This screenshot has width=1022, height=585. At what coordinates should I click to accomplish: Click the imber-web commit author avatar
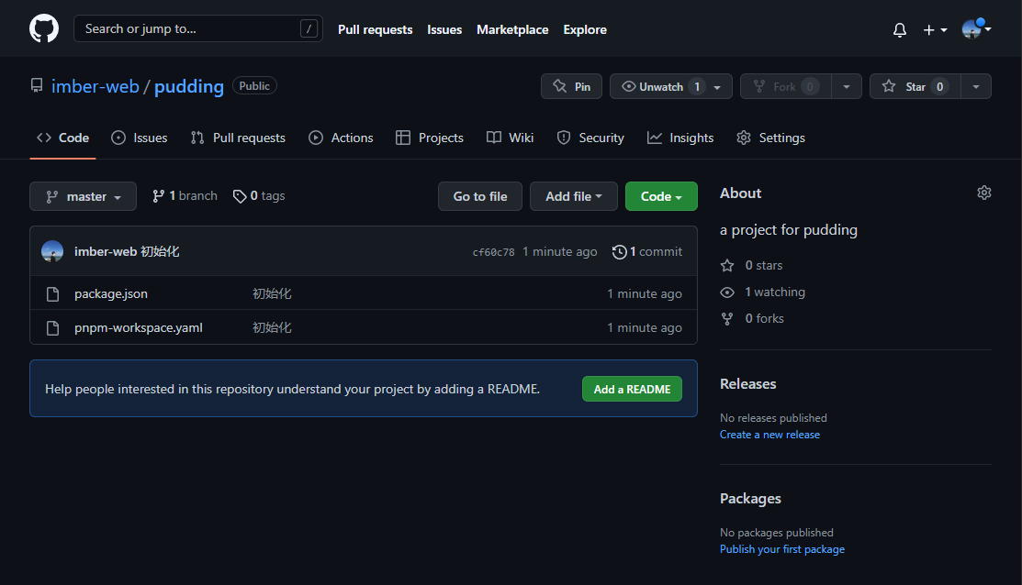52,251
